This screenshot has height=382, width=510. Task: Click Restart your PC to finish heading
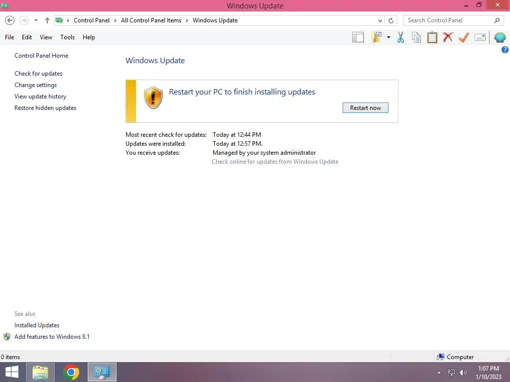[242, 92]
